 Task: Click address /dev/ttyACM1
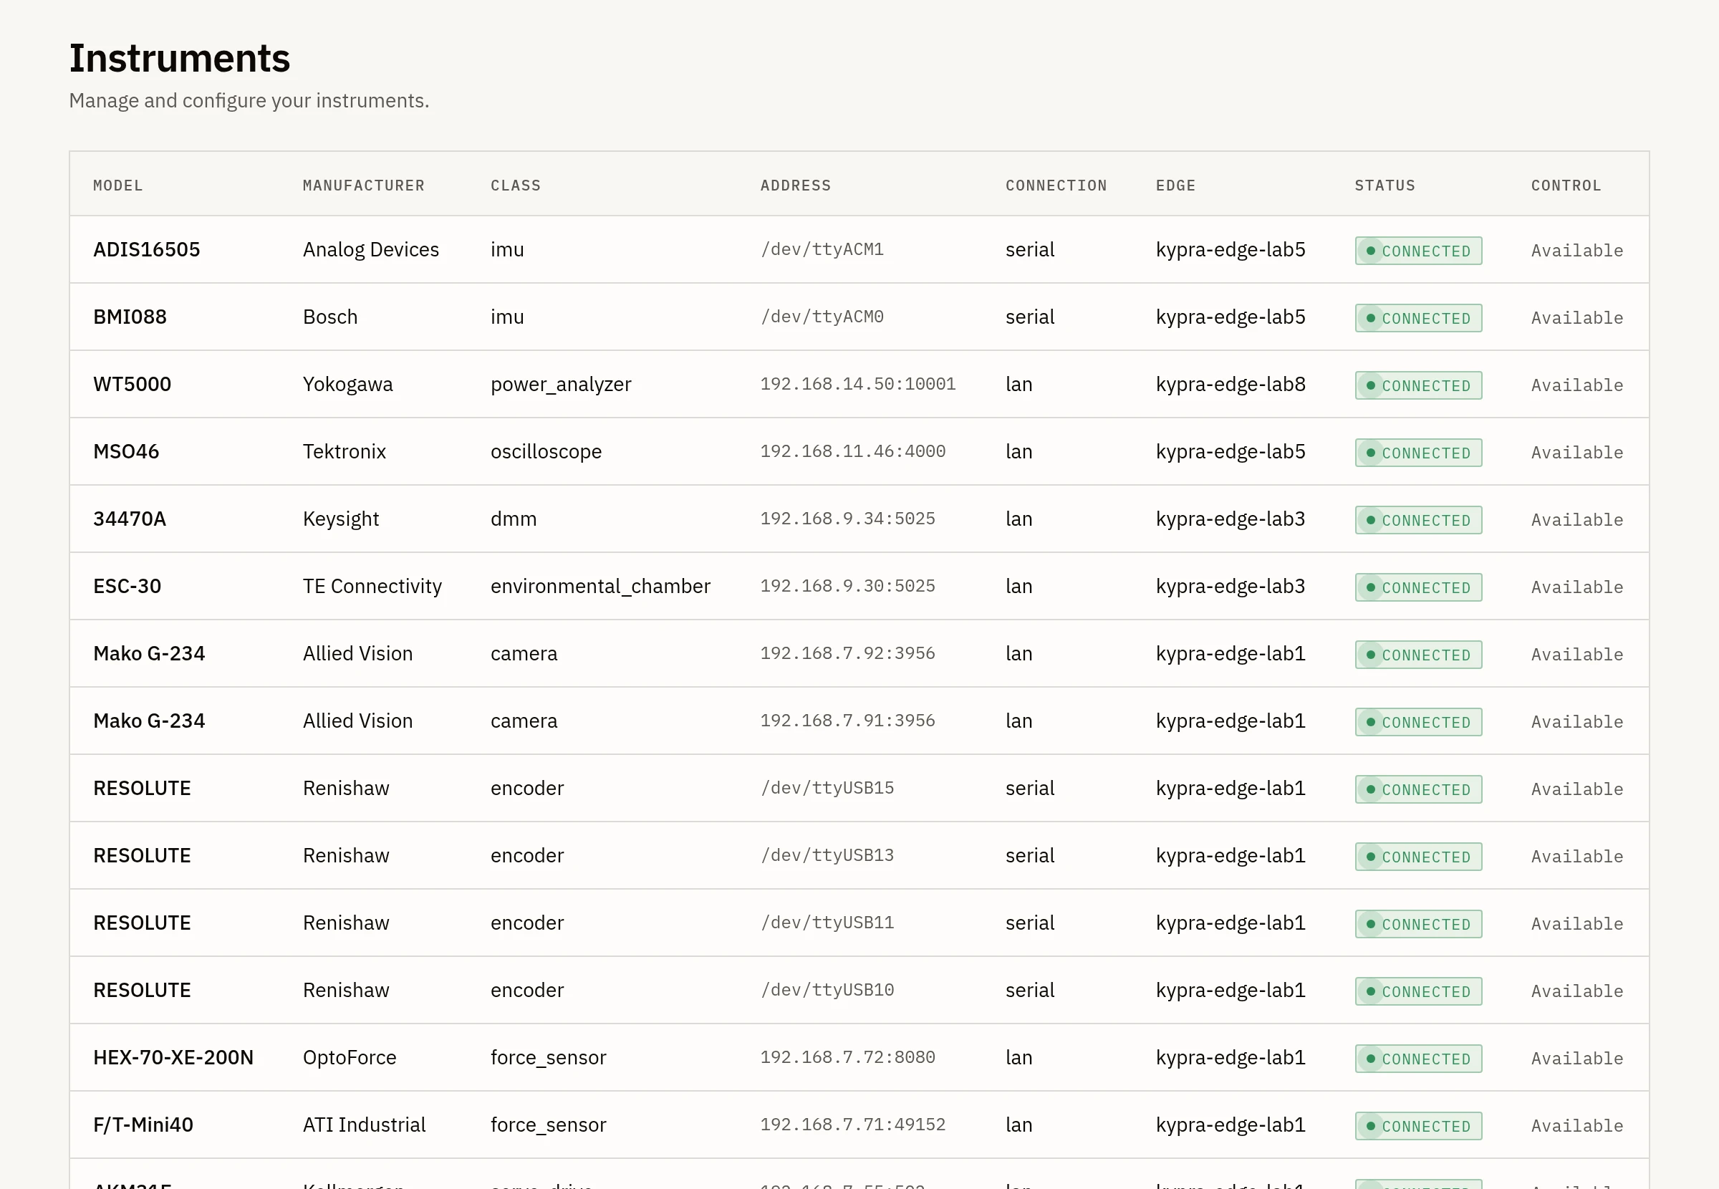pyautogui.click(x=822, y=249)
